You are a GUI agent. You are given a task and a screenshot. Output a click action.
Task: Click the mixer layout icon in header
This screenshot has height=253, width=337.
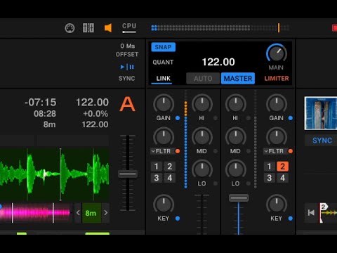pos(88,28)
